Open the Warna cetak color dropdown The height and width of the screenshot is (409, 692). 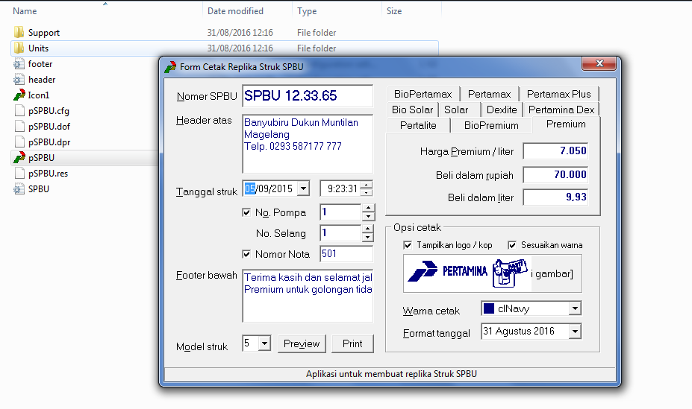(x=575, y=308)
